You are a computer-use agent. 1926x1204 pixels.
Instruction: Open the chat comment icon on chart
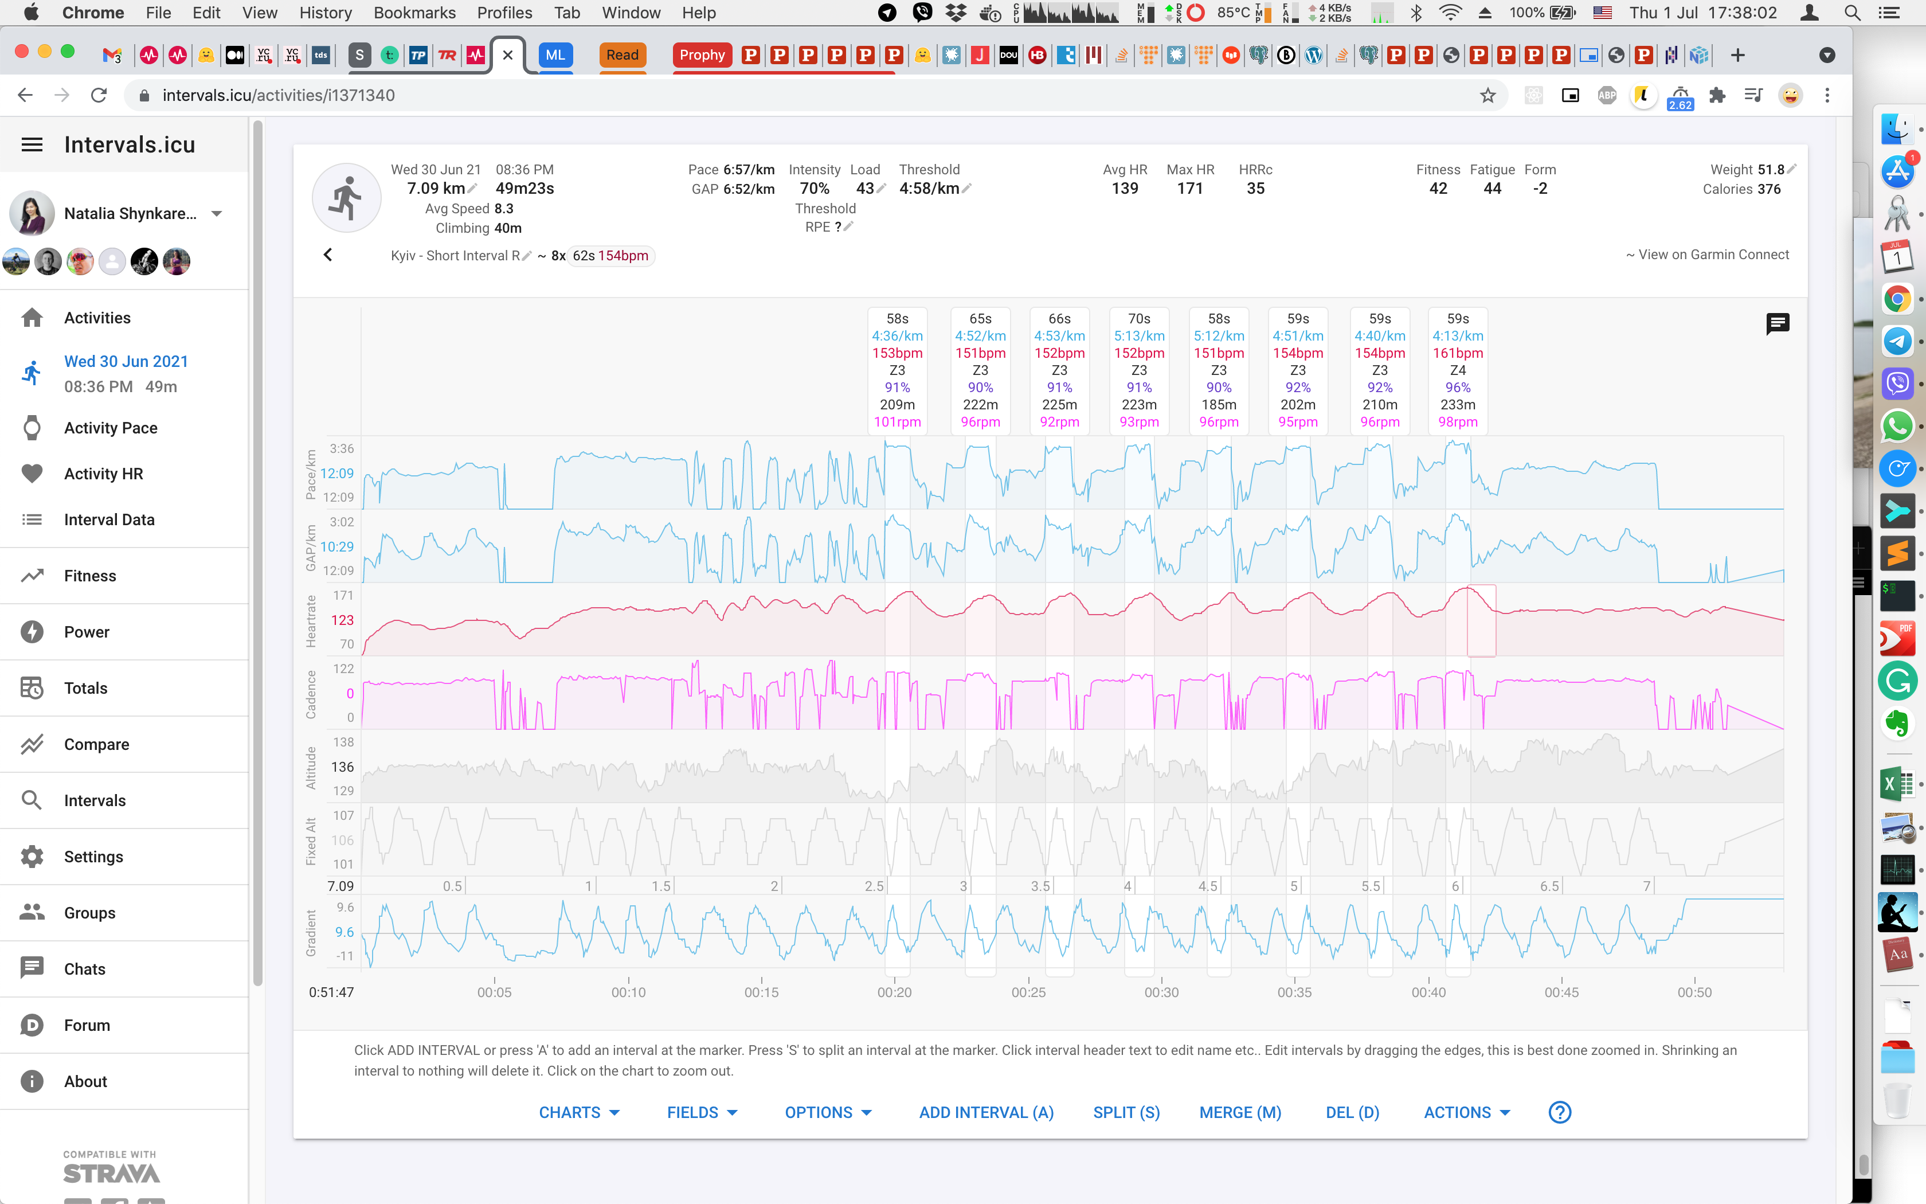tap(1777, 324)
